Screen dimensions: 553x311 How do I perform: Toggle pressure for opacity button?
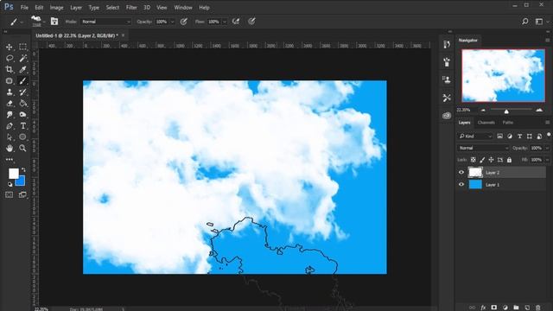184,22
